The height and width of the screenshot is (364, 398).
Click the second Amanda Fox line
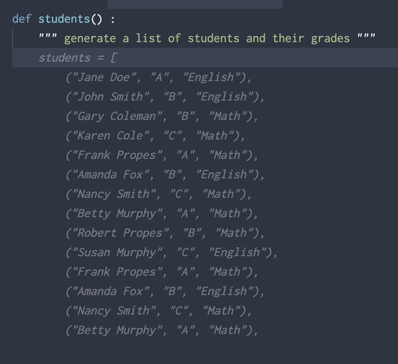pyautogui.click(x=165, y=292)
